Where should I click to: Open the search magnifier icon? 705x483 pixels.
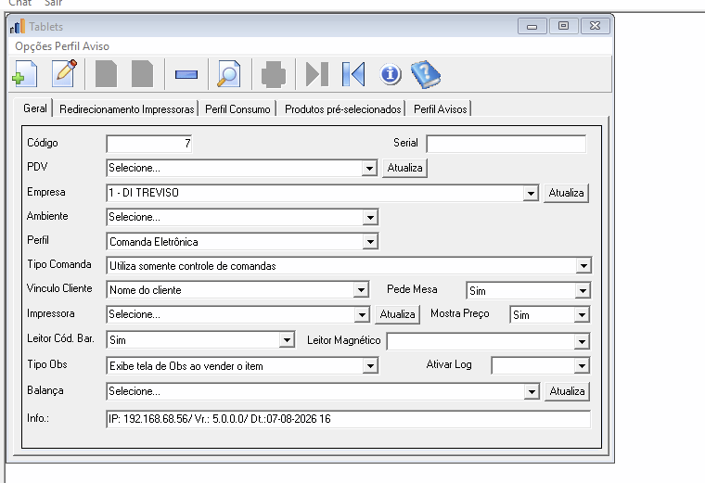tap(229, 73)
